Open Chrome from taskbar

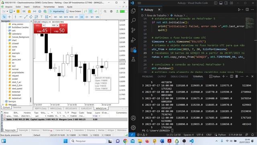(125, 141)
